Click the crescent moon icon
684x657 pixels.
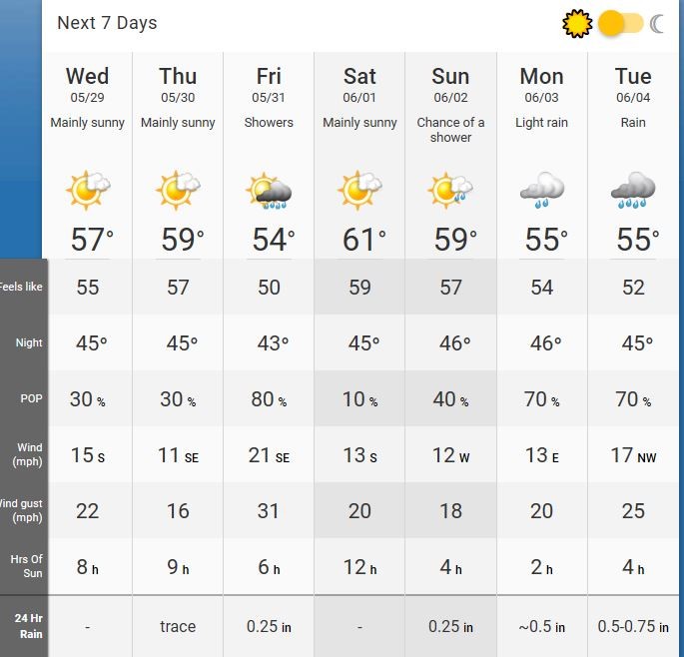click(658, 23)
